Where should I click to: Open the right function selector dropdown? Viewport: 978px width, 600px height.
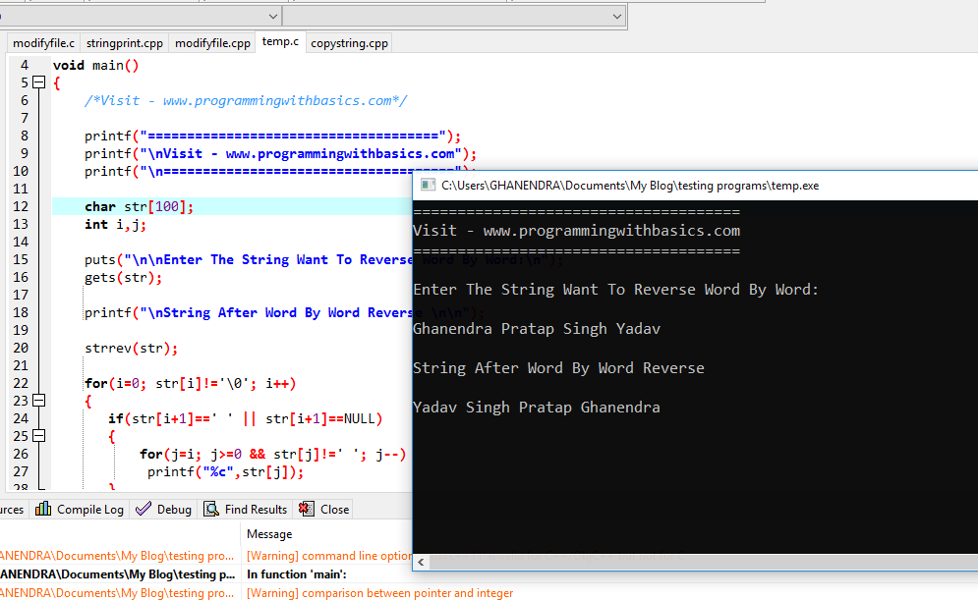point(617,16)
